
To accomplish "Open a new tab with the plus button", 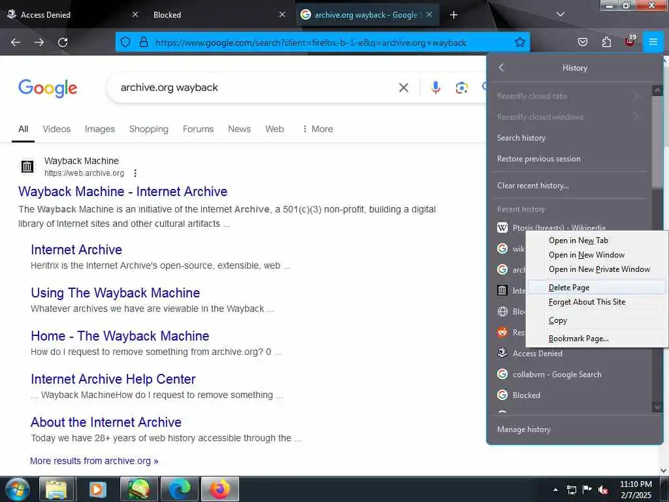I will [453, 15].
